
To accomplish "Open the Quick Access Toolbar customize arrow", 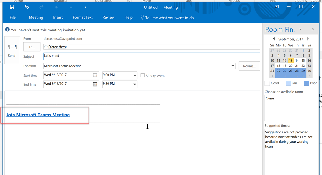I will coord(86,7).
